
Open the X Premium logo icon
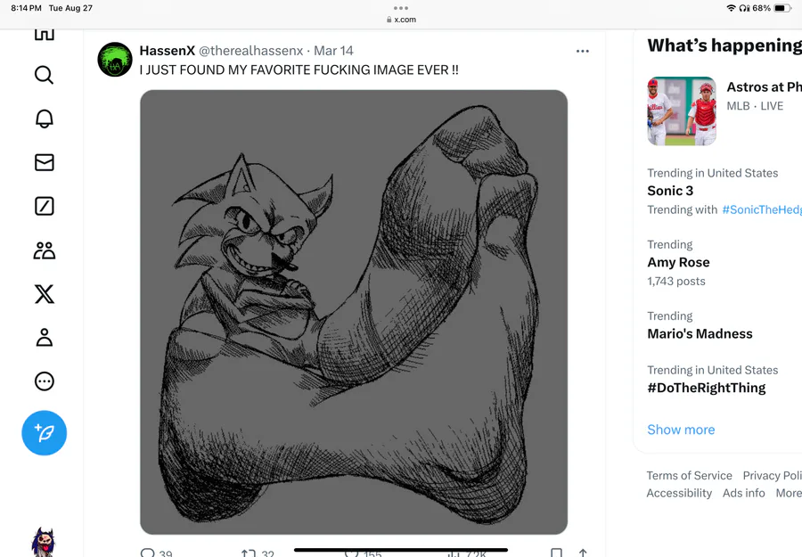[x=44, y=294]
